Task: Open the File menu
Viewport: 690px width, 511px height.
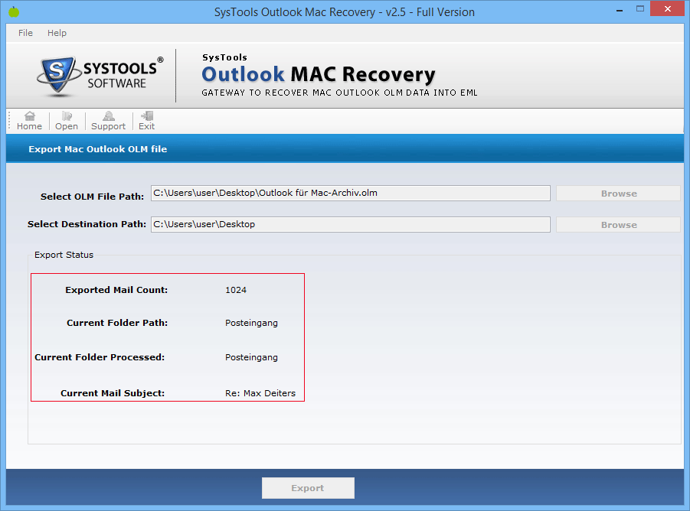Action: 25,33
